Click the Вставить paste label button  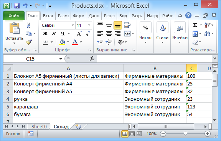(x=14, y=38)
